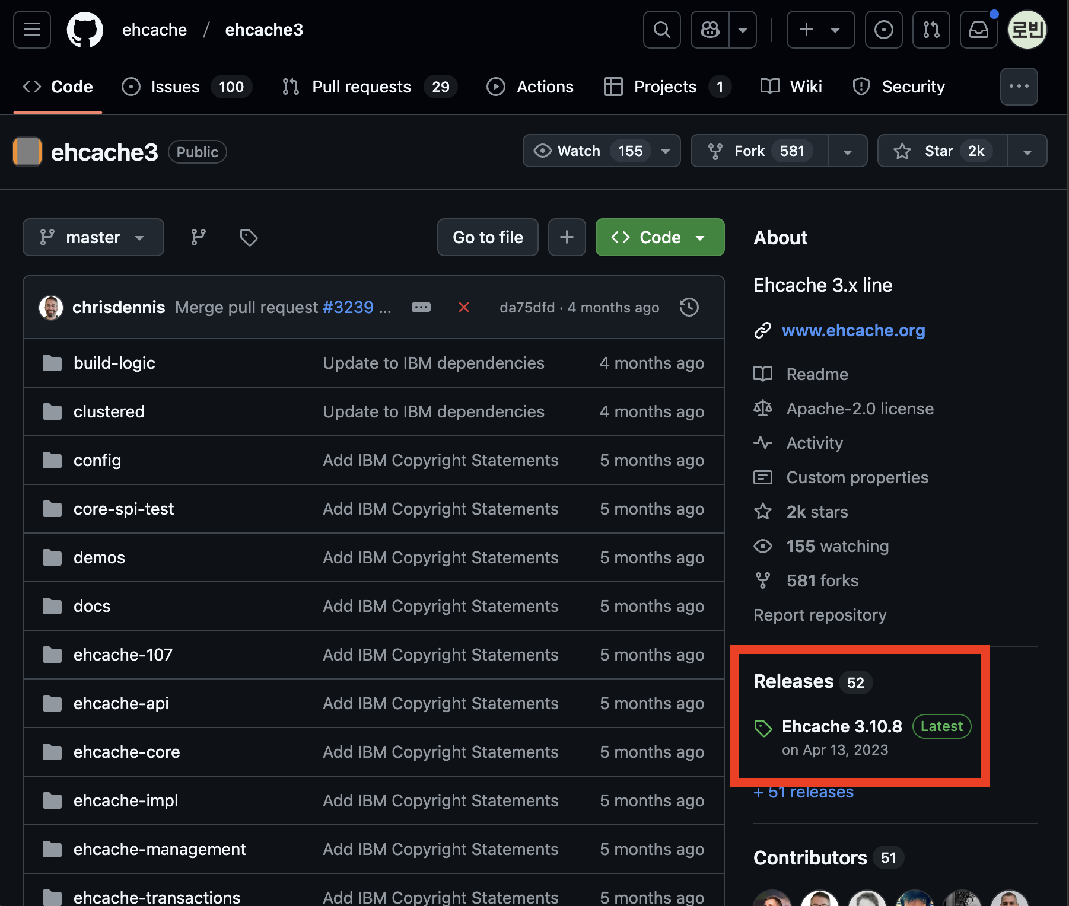Open the Wiki tab

(791, 87)
